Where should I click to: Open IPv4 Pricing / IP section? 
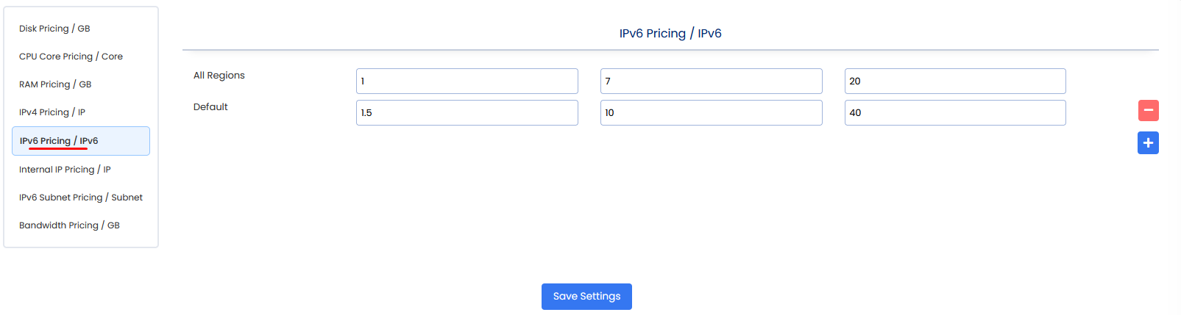[x=52, y=112]
